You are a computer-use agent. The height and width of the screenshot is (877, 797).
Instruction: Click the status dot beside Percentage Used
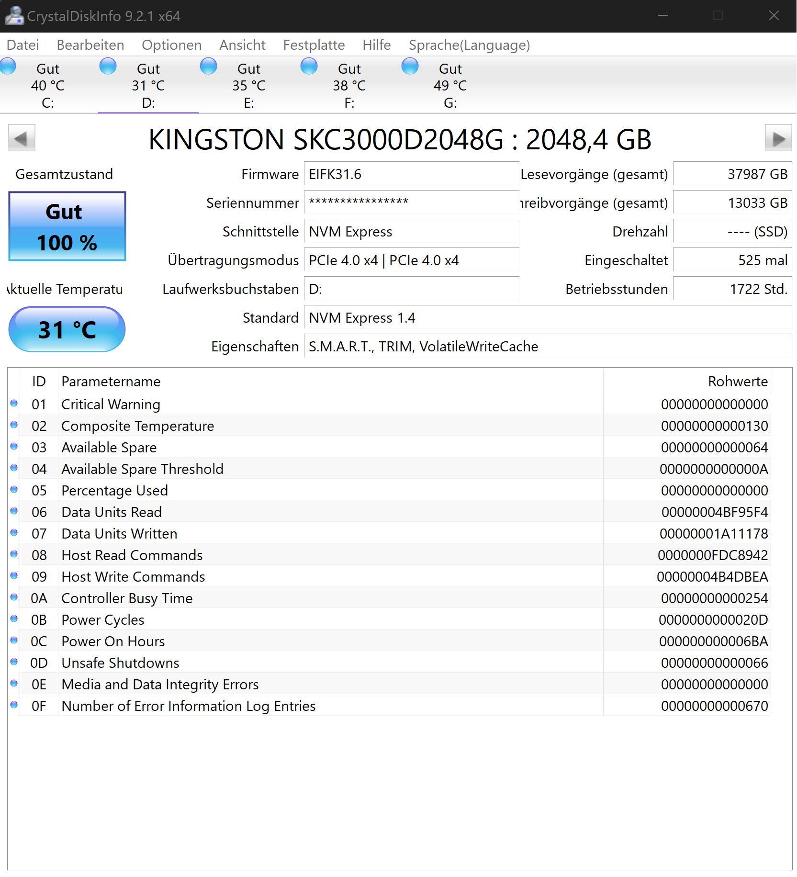click(x=14, y=489)
